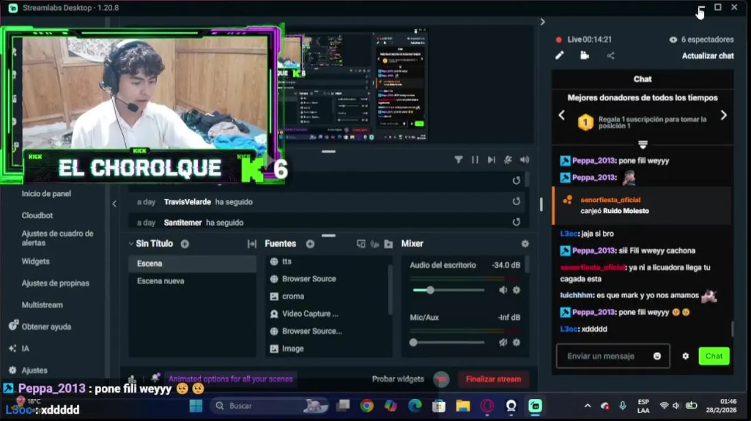Click the notifications bell icon
Viewport: 751px width, 421px height.
[x=155, y=379]
